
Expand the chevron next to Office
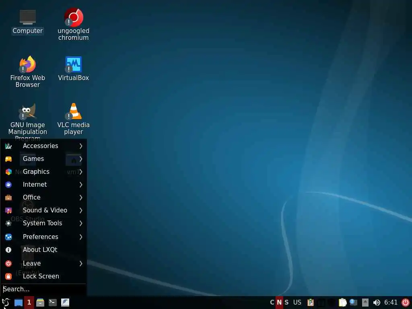coord(81,198)
